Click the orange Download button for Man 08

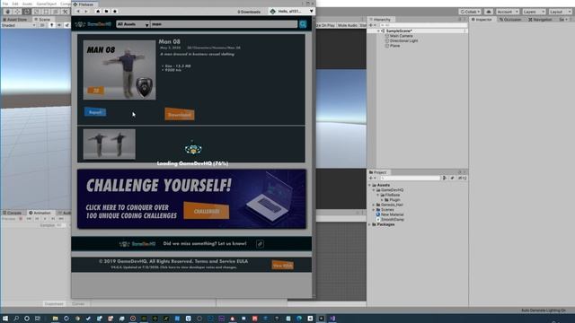[180, 115]
